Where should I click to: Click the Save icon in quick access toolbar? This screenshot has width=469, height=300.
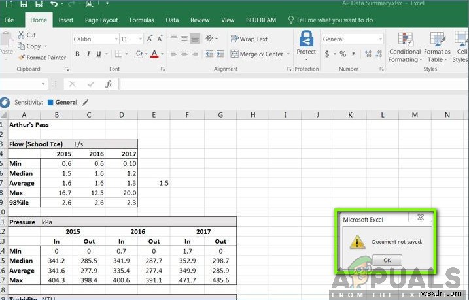[x=24, y=3]
